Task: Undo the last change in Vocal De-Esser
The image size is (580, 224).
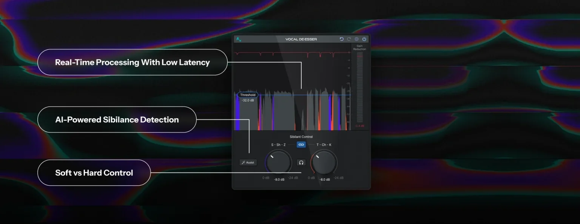Action: (342, 39)
